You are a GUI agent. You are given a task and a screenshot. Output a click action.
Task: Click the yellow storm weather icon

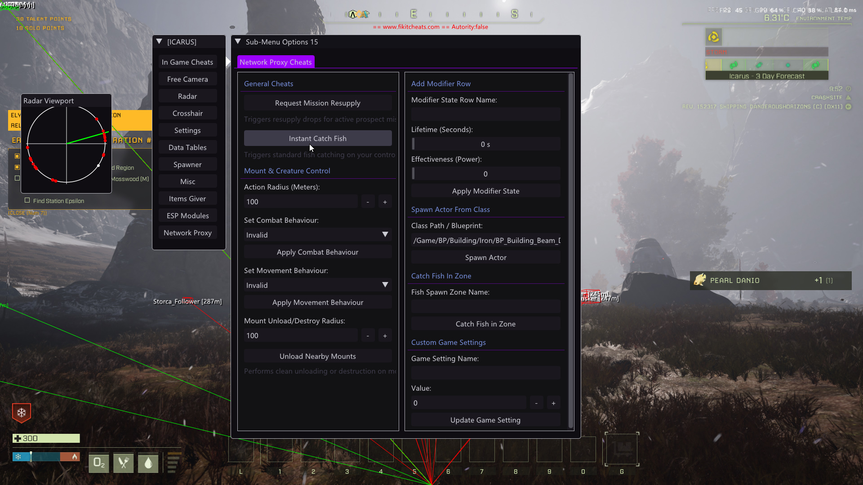pyautogui.click(x=714, y=37)
